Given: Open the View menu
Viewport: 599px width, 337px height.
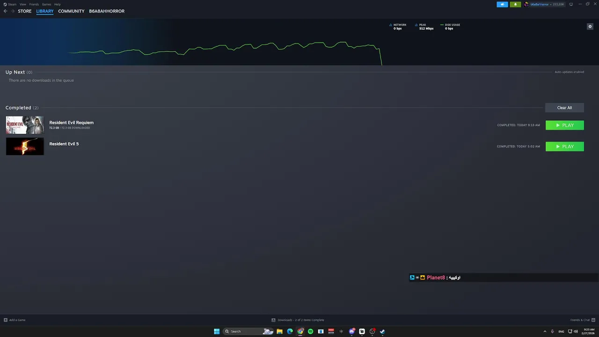Looking at the screenshot, I should tap(22, 4).
